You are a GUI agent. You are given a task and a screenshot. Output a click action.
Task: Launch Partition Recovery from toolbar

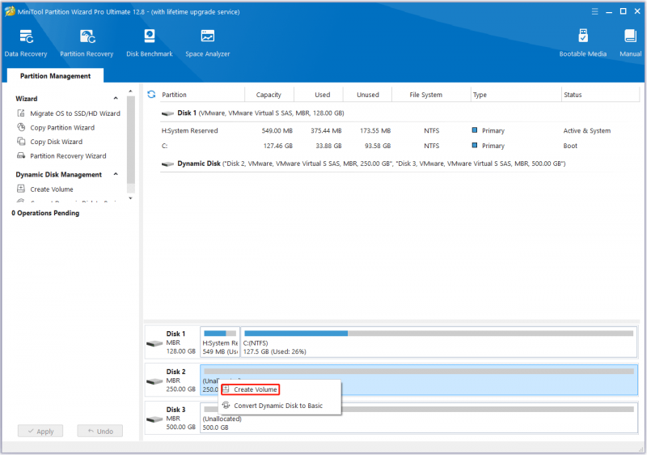[x=87, y=43]
